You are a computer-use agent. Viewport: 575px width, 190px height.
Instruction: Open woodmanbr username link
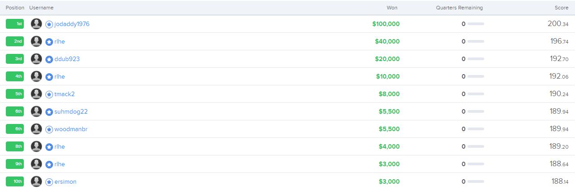[71, 129]
